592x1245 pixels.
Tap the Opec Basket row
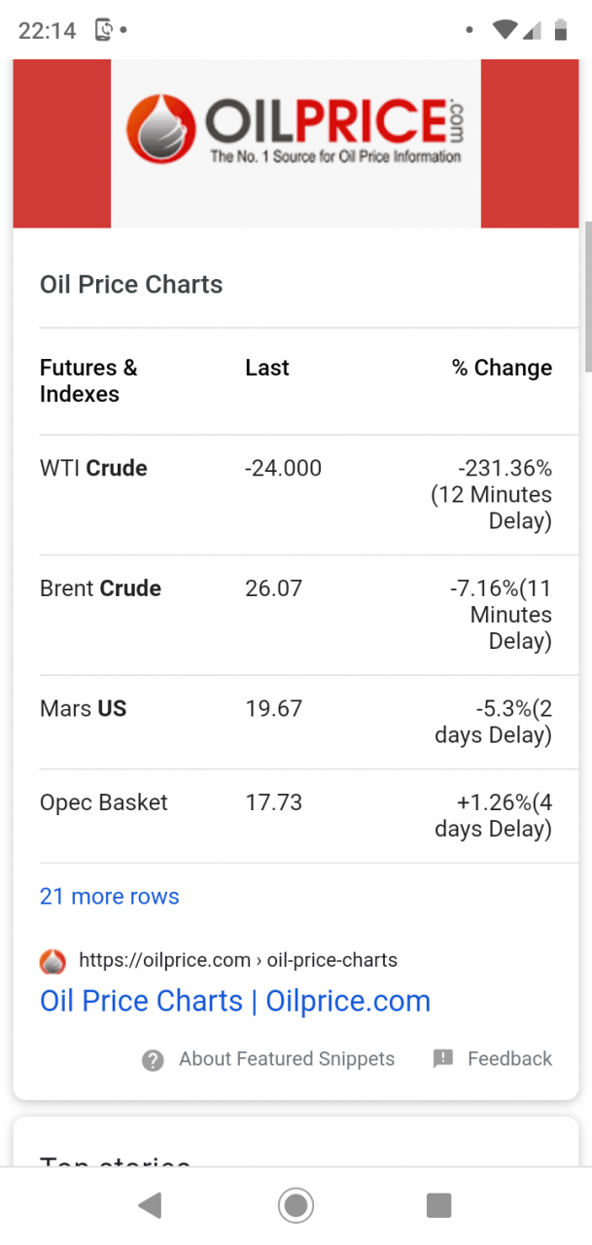click(296, 815)
